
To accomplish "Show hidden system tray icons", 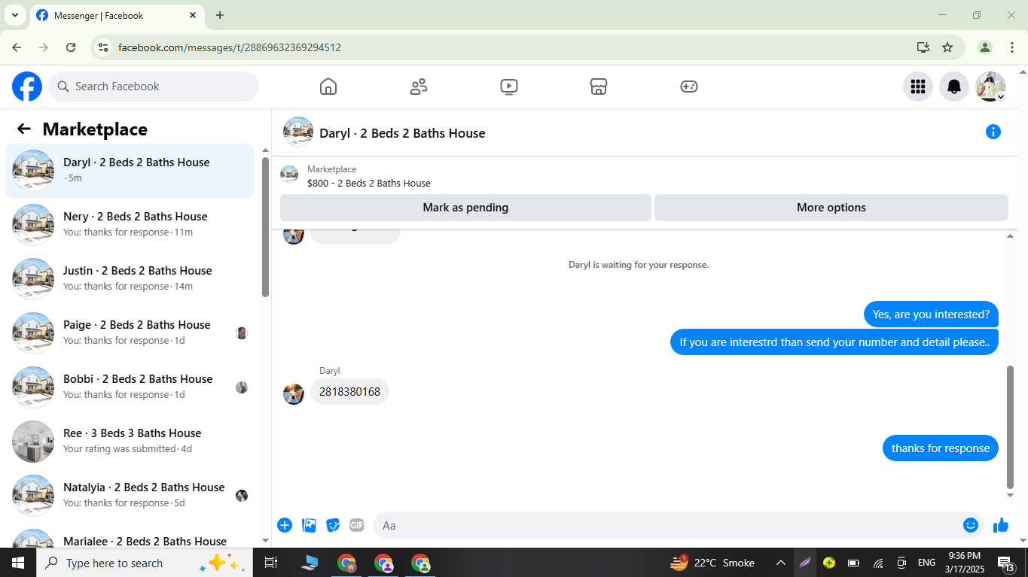I will click(x=781, y=563).
